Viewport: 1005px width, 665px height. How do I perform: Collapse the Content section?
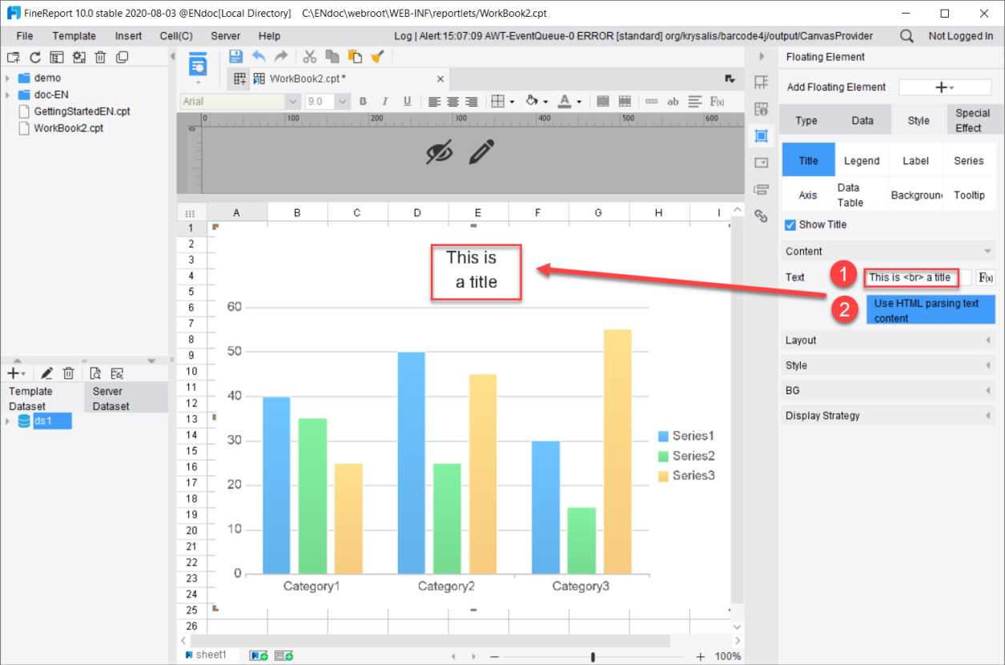[888, 252]
